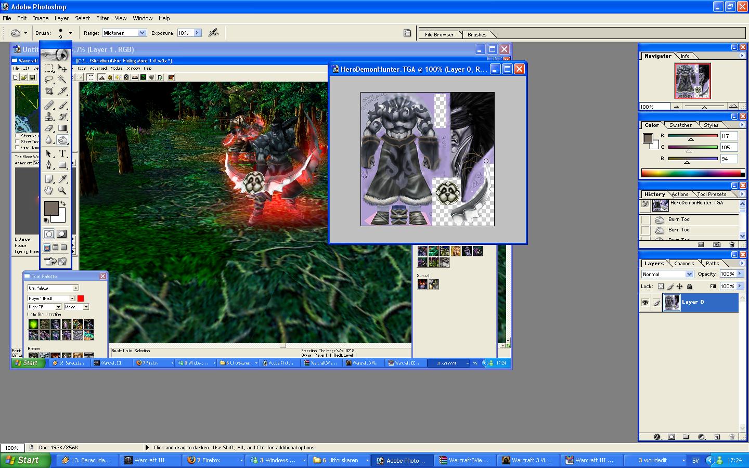Open the Filter menu
This screenshot has height=468, width=749.
click(x=102, y=18)
